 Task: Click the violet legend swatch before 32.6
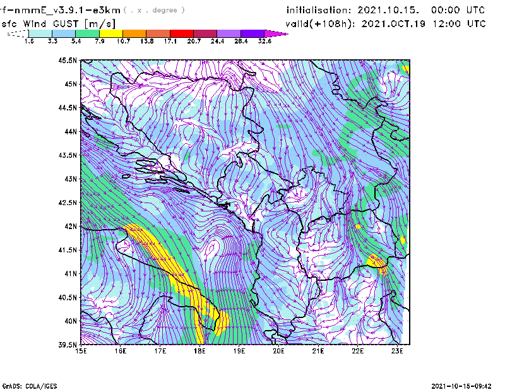(252, 33)
